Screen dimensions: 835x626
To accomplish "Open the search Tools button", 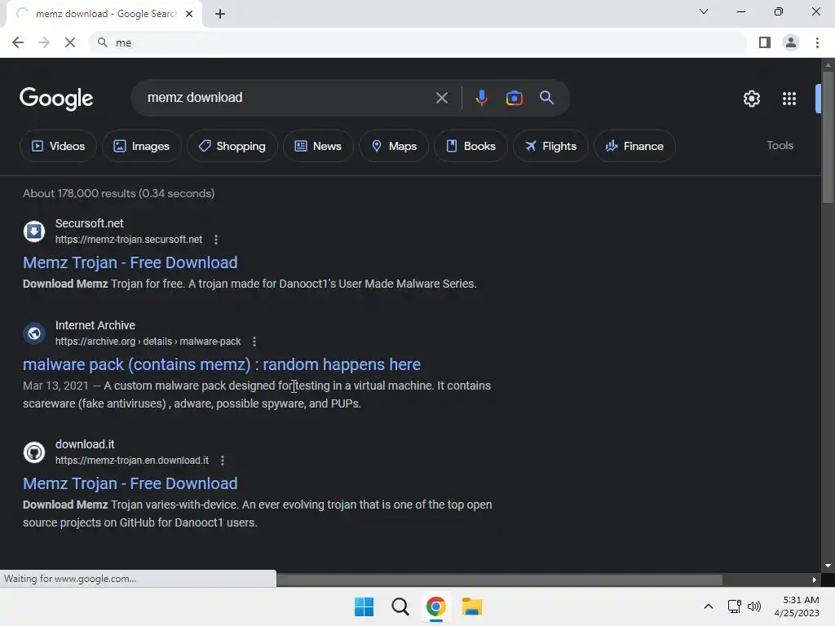I will [x=780, y=145].
